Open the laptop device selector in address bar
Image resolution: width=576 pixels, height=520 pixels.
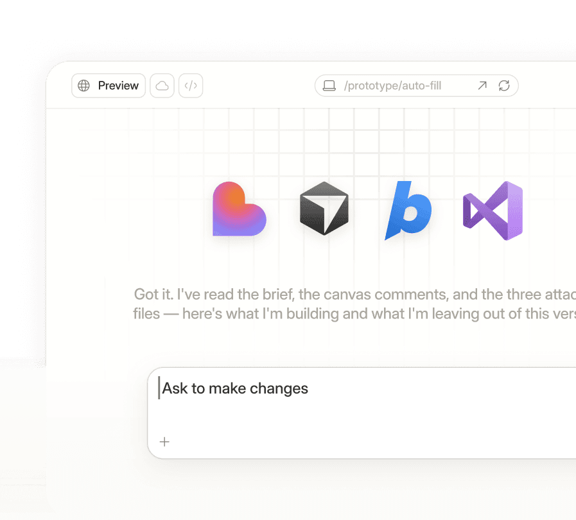click(329, 85)
